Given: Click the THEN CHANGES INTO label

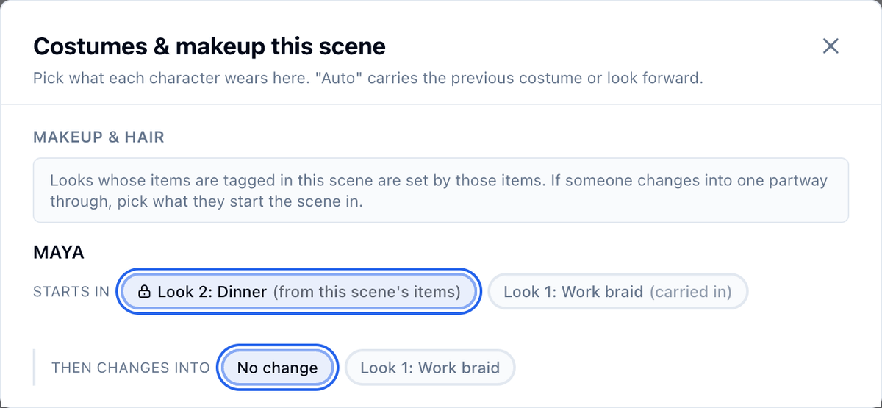Looking at the screenshot, I should [x=131, y=368].
